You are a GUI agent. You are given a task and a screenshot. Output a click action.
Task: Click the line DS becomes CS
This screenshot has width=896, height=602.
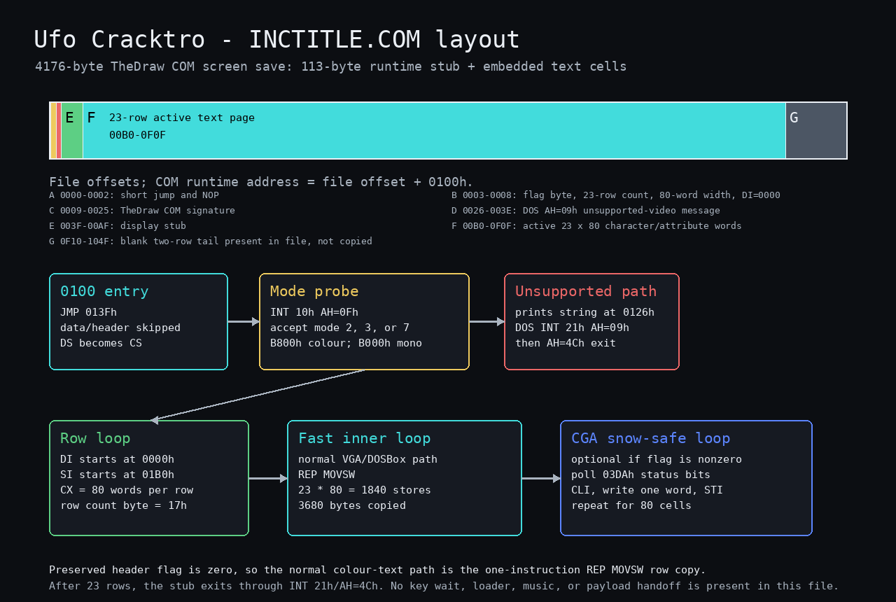tap(101, 343)
